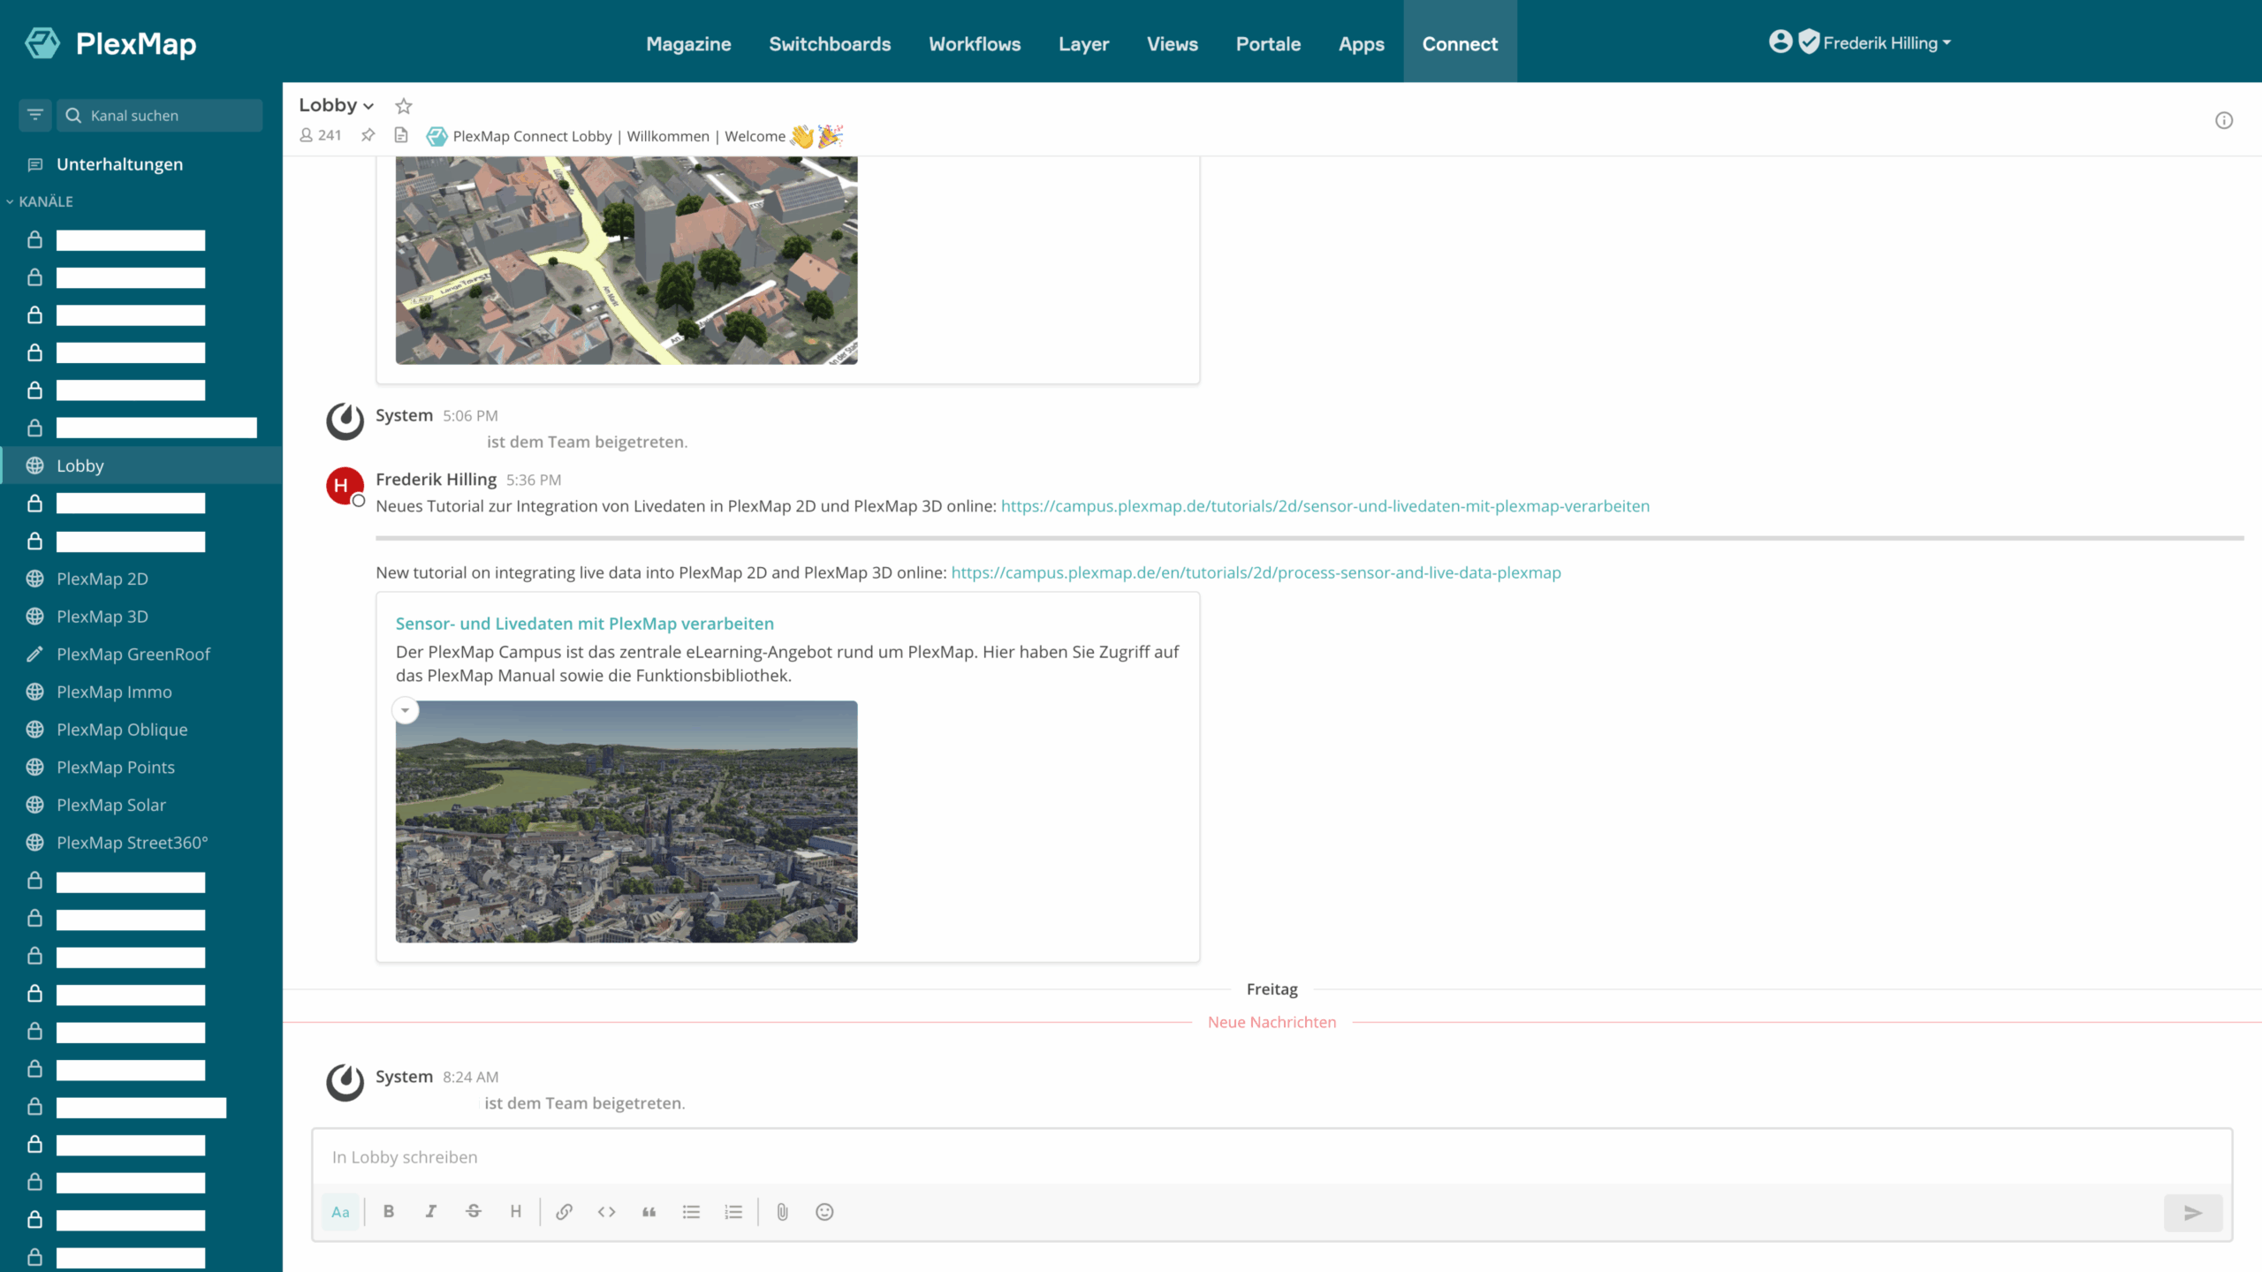Favorite the Lobby channel with star icon

pyautogui.click(x=404, y=106)
